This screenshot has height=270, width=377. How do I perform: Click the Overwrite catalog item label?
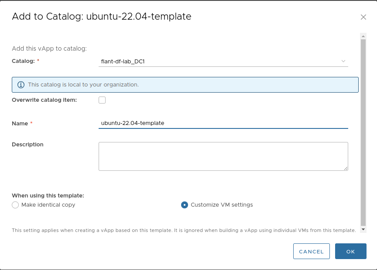44,100
